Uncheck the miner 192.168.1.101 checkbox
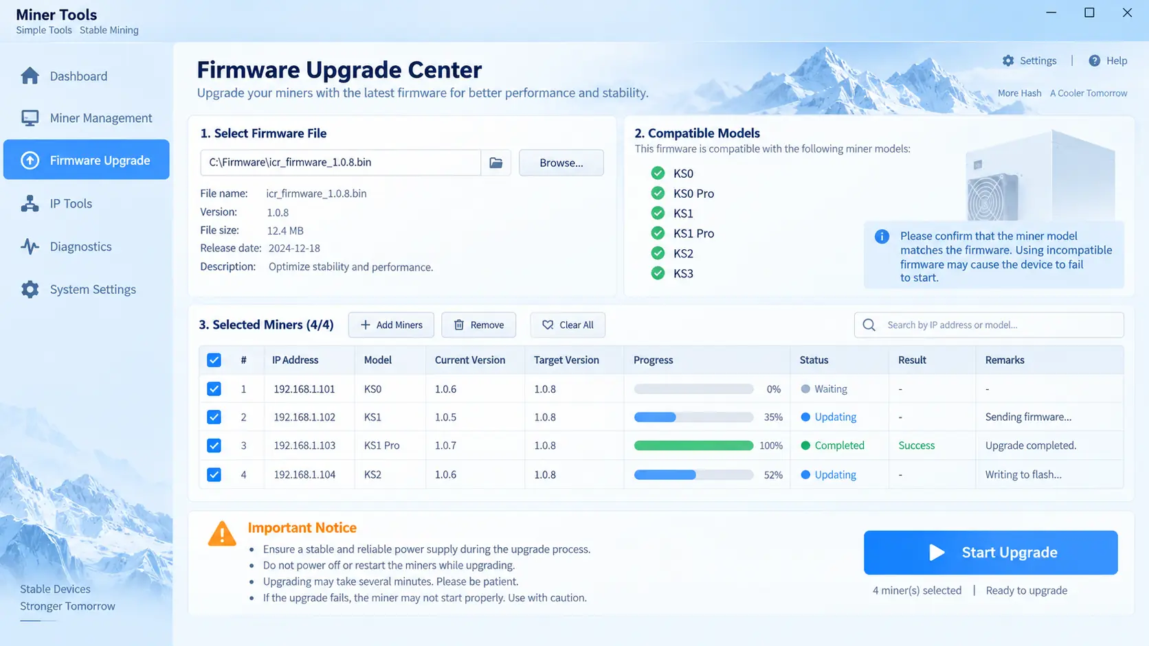The height and width of the screenshot is (646, 1149). (214, 389)
